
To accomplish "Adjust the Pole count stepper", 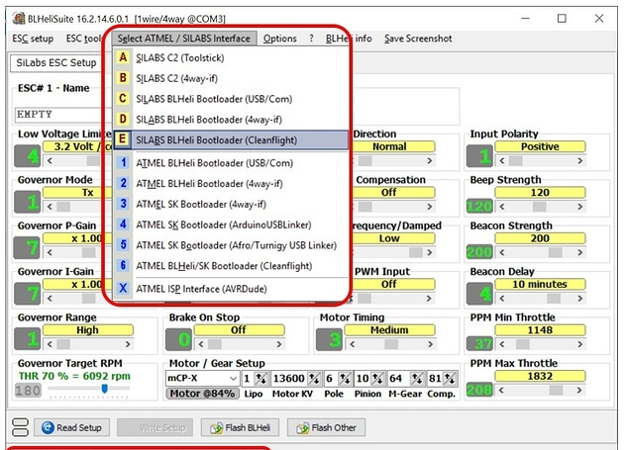I will [345, 379].
